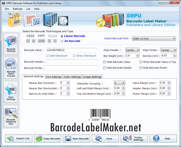Viewport: 181px width, 147px height.
Task: Click the DRPU logo
Action: [134, 16]
